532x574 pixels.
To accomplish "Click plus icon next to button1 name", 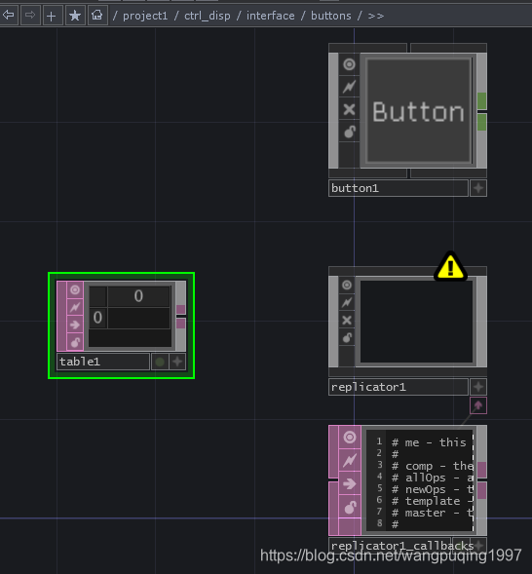I will click(478, 188).
